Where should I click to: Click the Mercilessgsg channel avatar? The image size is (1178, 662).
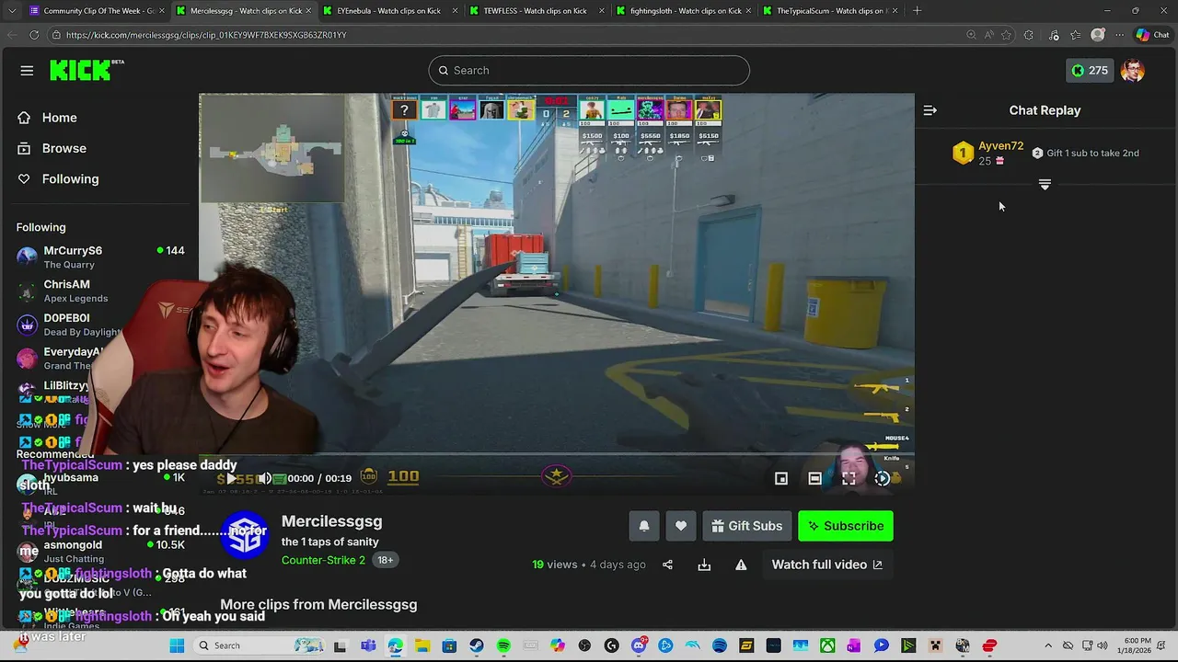[247, 536]
